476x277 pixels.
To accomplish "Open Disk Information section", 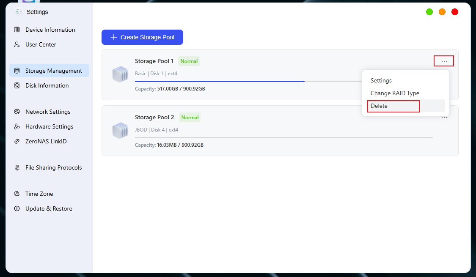I will pos(49,85).
